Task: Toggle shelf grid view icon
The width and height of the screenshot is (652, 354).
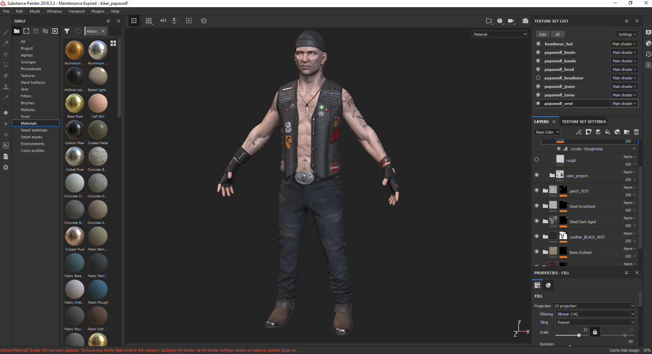Action: pos(113,43)
